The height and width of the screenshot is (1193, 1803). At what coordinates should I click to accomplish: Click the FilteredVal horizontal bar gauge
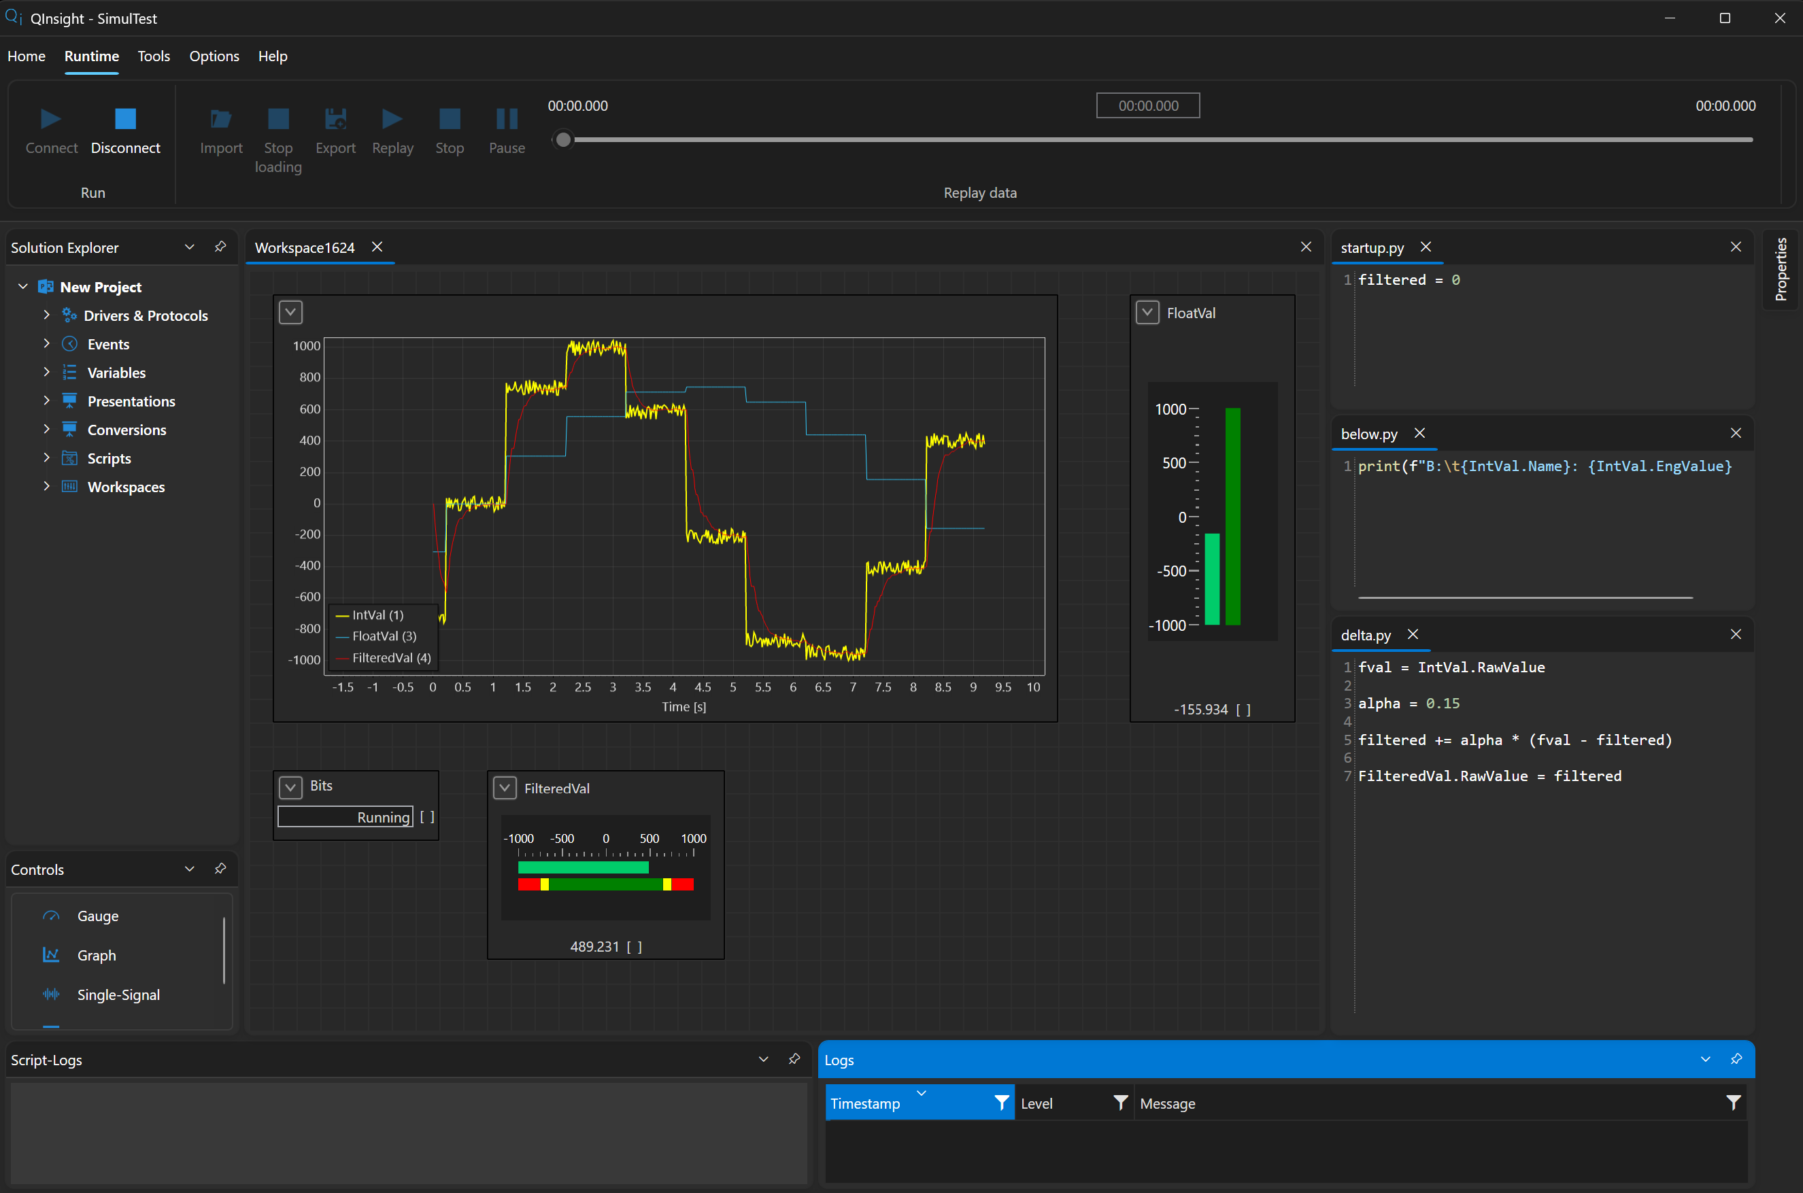[606, 868]
